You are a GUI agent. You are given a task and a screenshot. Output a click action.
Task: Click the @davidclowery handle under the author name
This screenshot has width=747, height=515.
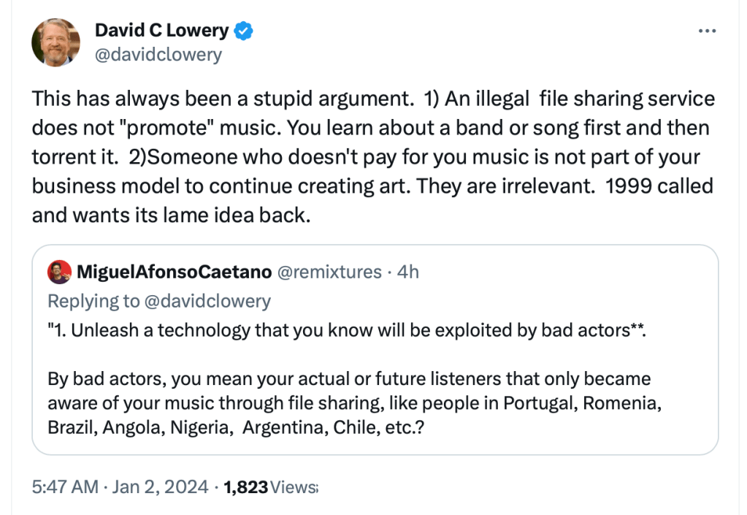tap(158, 55)
